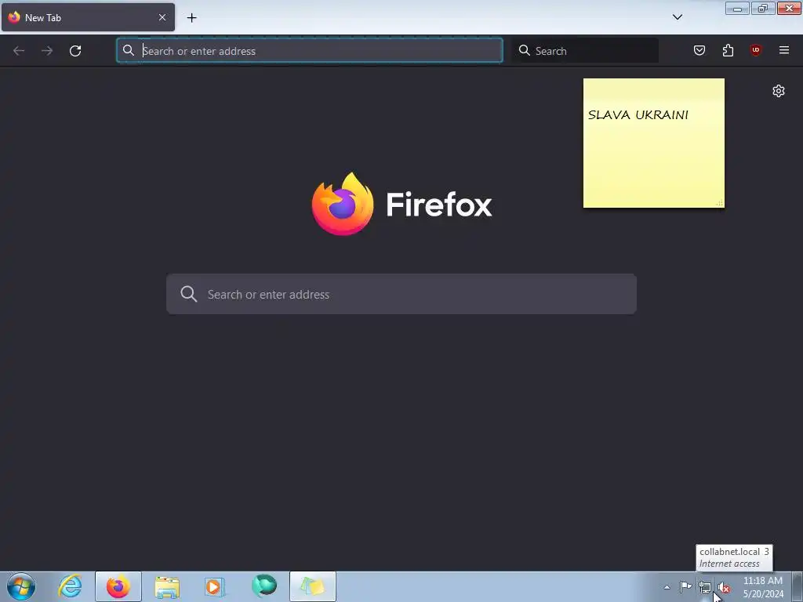
Task: Open Windows Media Player from taskbar
Action: pos(215,586)
